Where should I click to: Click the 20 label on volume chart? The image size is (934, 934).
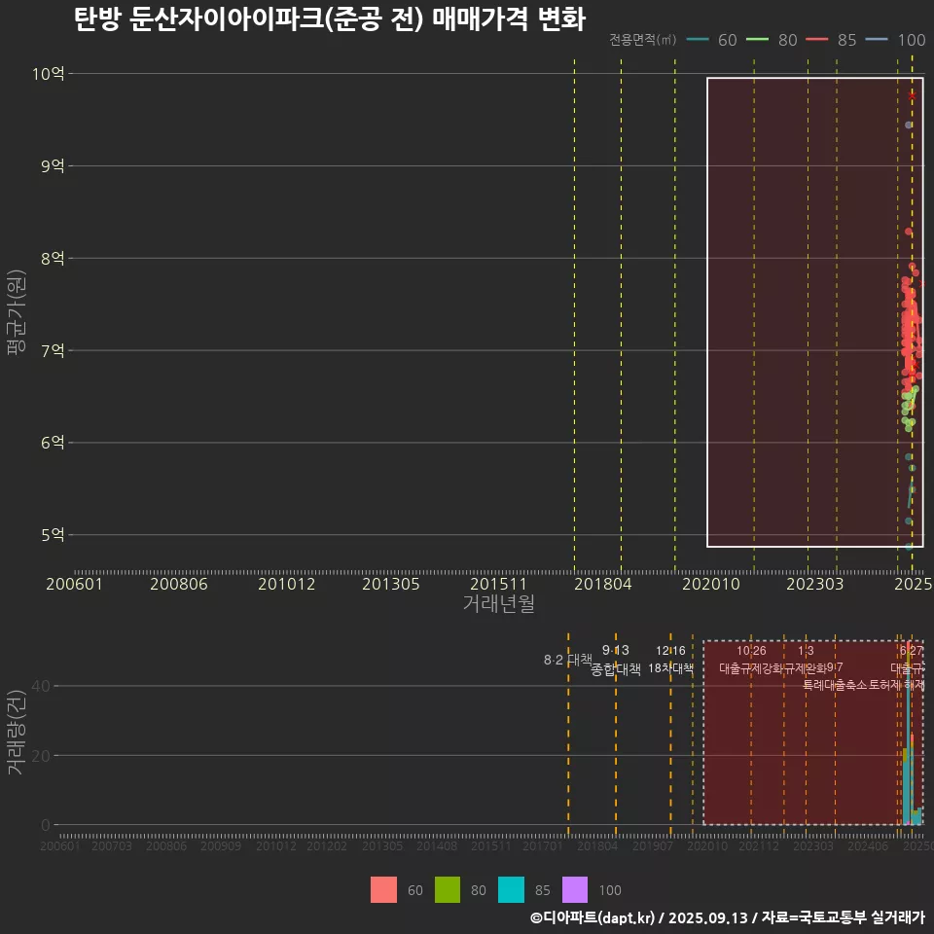coord(41,755)
